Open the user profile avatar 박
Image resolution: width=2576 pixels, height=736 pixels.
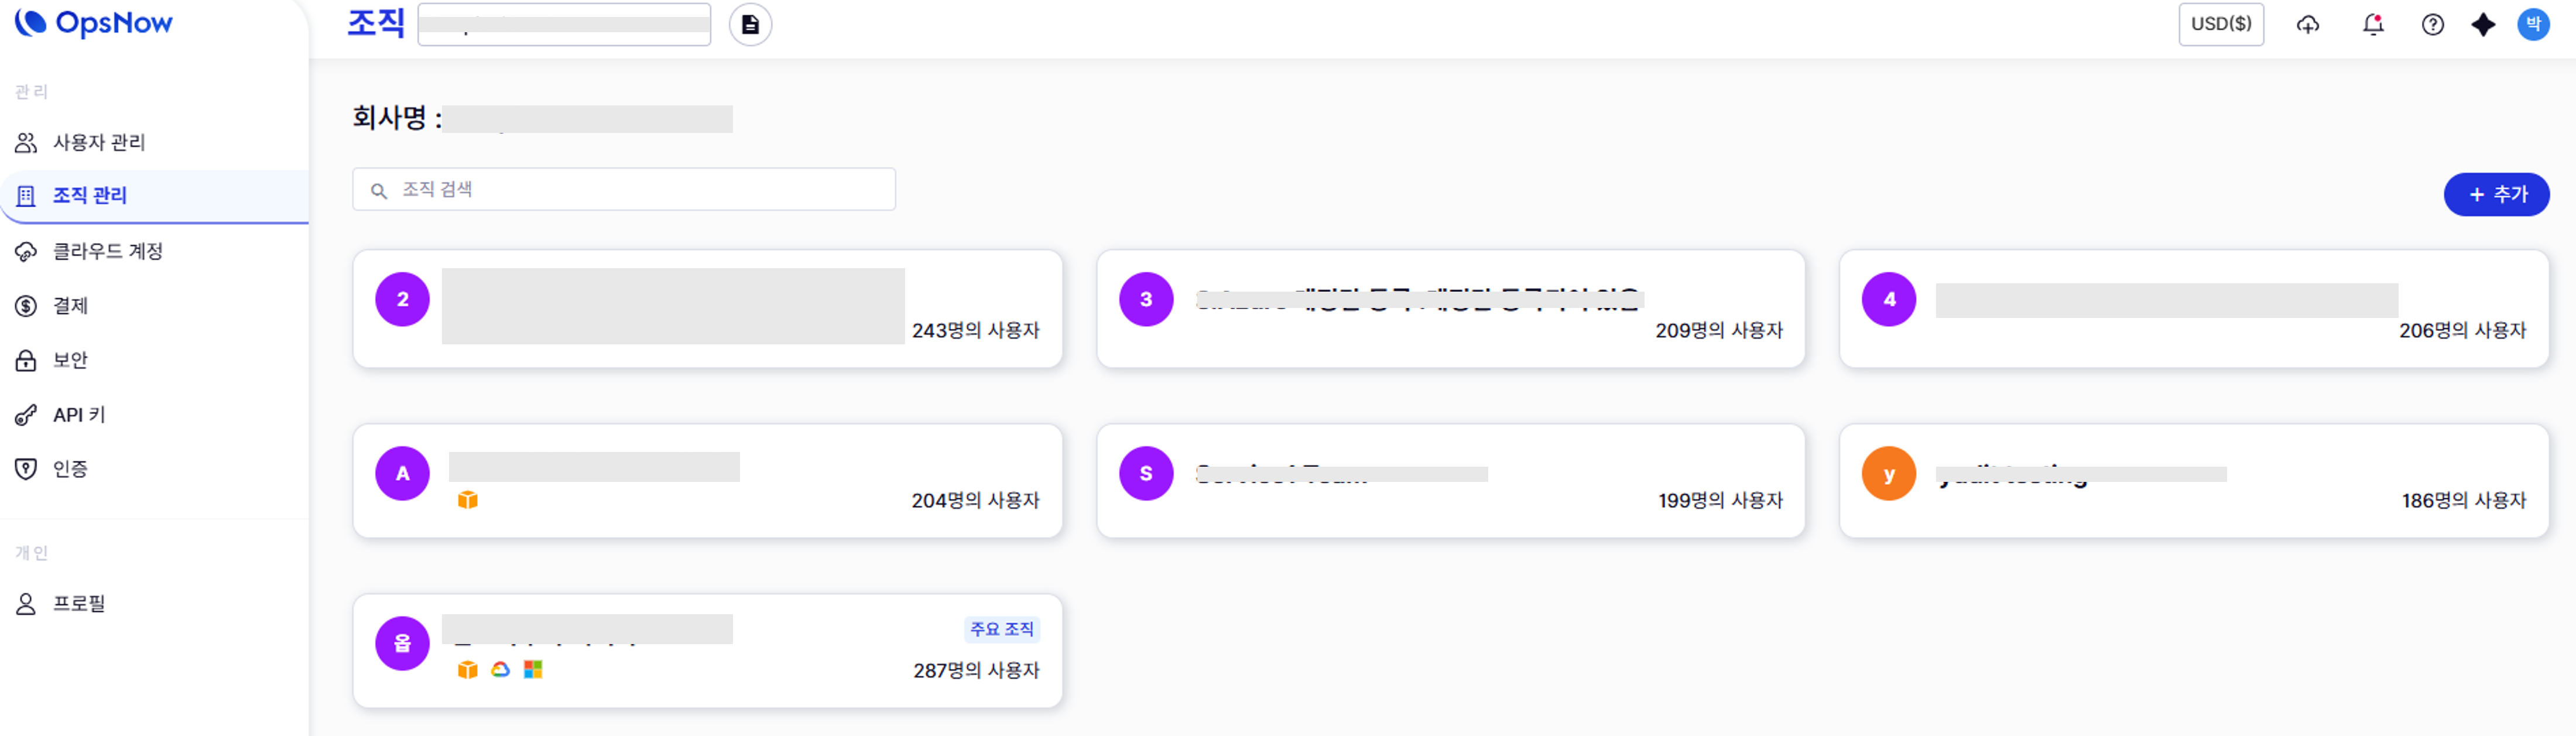tap(2532, 24)
